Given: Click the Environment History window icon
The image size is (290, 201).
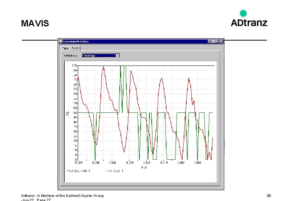Looking at the screenshot, I should (61, 41).
